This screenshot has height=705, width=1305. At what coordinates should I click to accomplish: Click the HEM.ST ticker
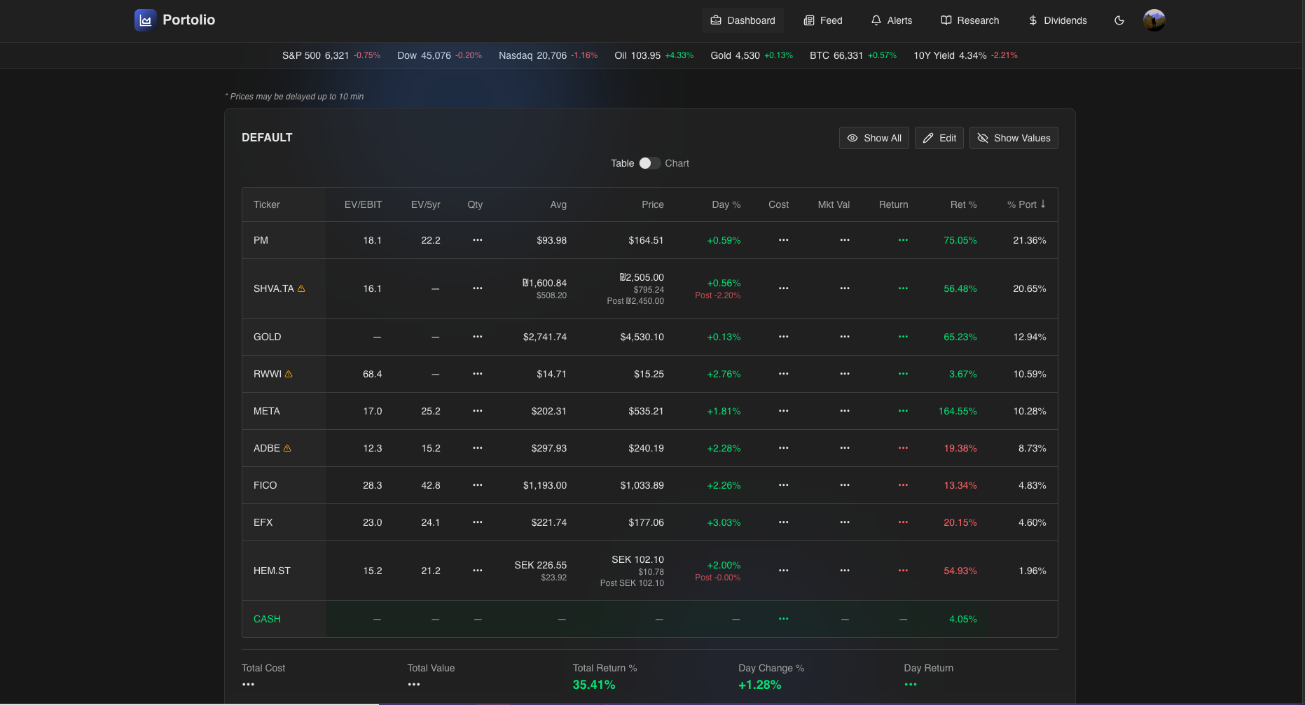[272, 571]
